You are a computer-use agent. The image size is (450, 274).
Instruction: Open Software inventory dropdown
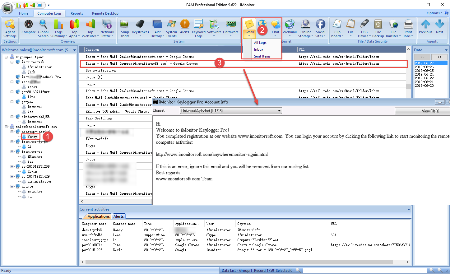coord(214,29)
